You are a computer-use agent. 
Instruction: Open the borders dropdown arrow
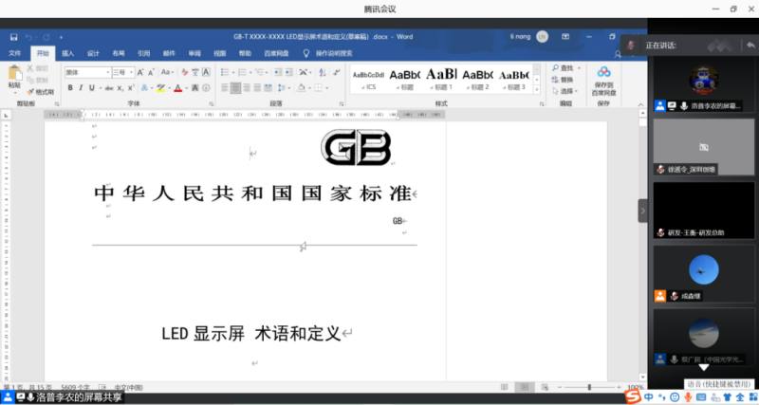[x=326, y=88]
